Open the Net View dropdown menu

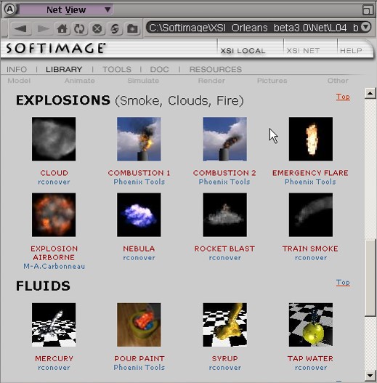click(x=66, y=9)
